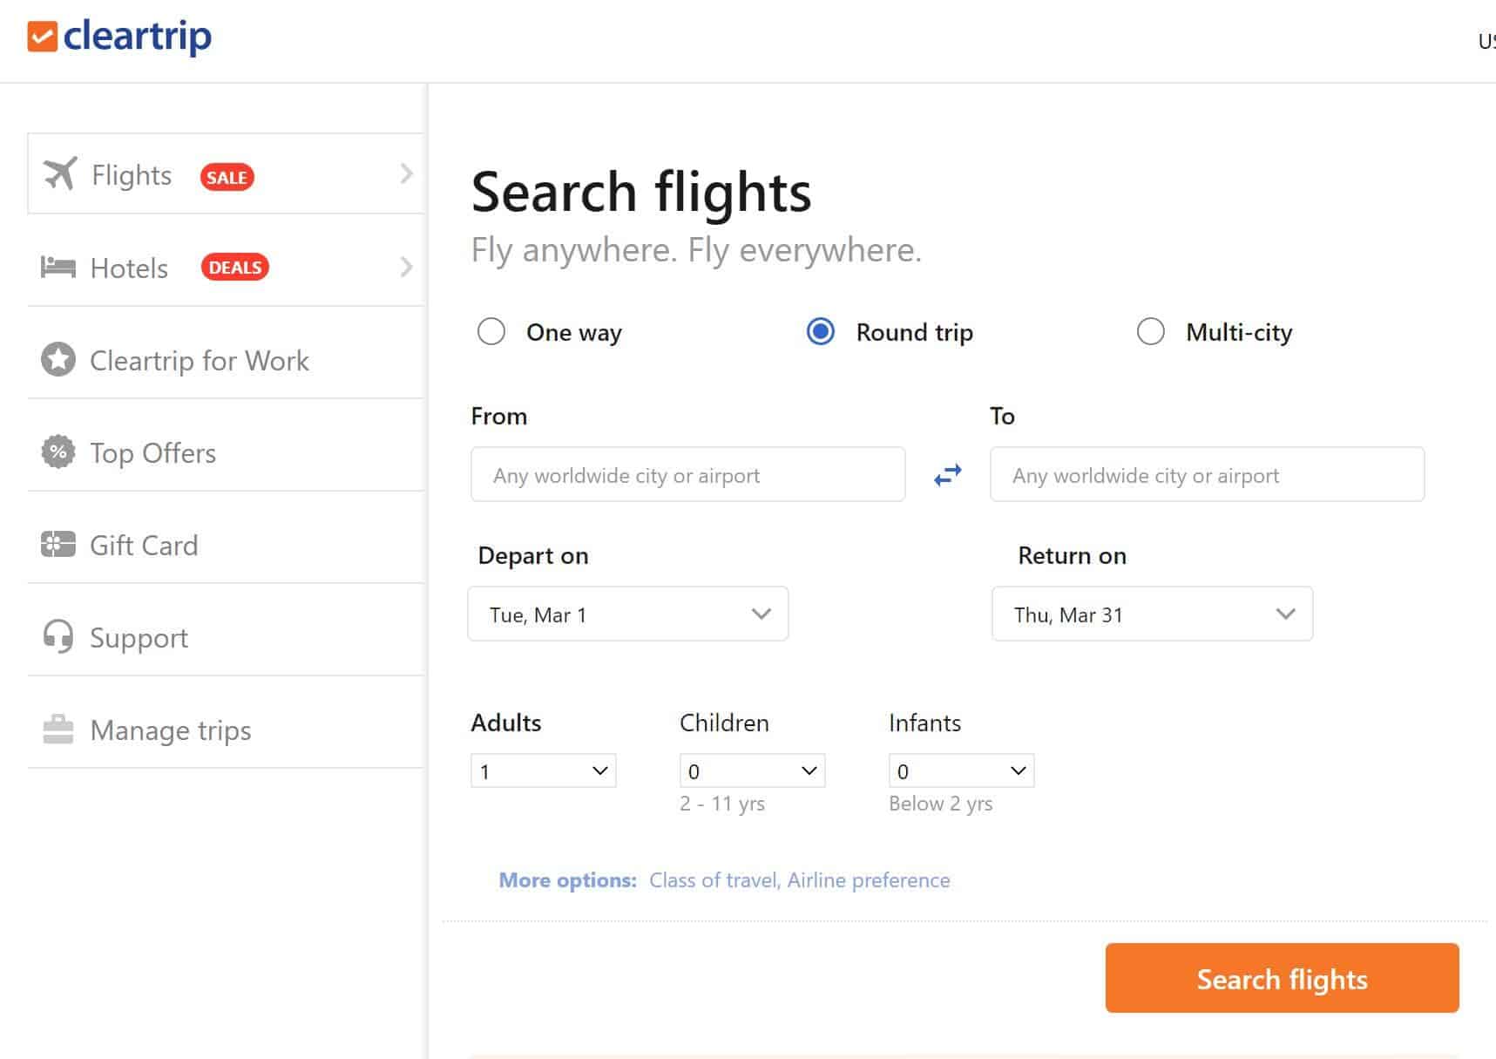Click the Cleartrip for Work star icon

58,359
